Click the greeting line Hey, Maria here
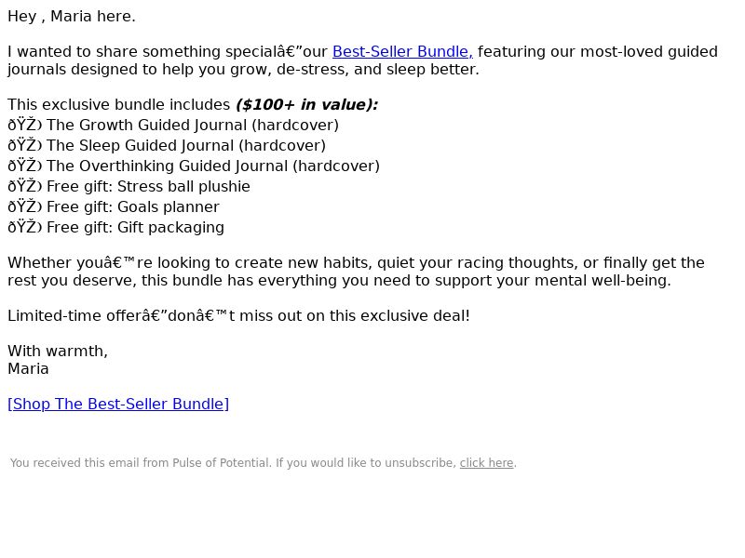The height and width of the screenshot is (558, 745). point(72,16)
